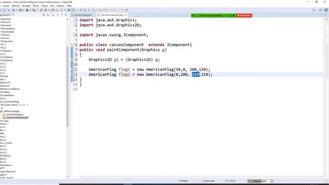Open the New Java Class toolbar button
Screen dimensions: 329x185
[x=46, y=10]
